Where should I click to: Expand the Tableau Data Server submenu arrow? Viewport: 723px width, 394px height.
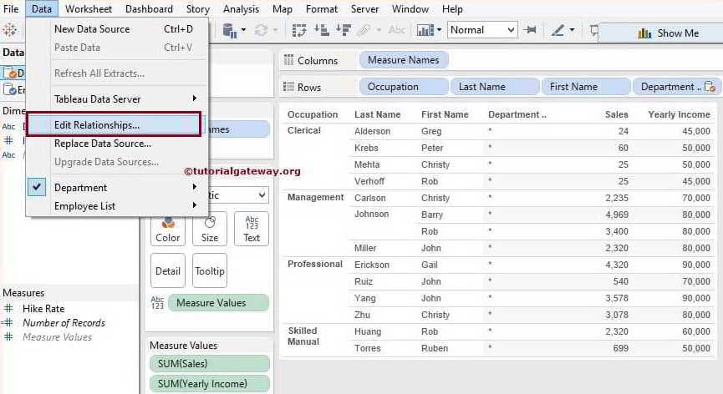click(195, 98)
